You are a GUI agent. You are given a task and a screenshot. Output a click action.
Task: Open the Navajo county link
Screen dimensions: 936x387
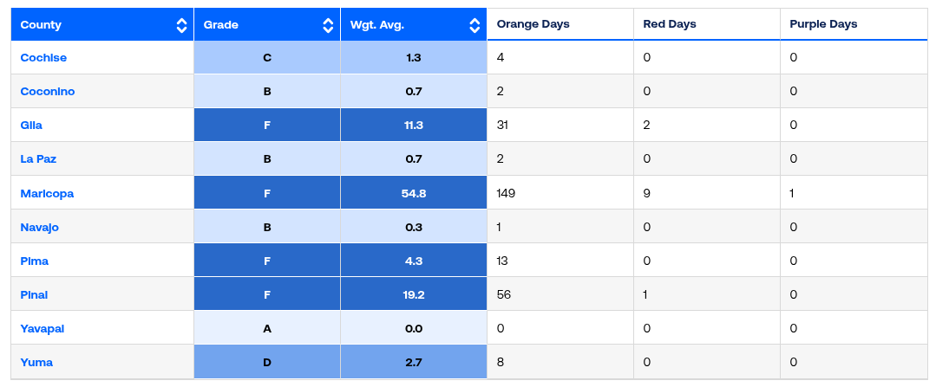point(41,227)
